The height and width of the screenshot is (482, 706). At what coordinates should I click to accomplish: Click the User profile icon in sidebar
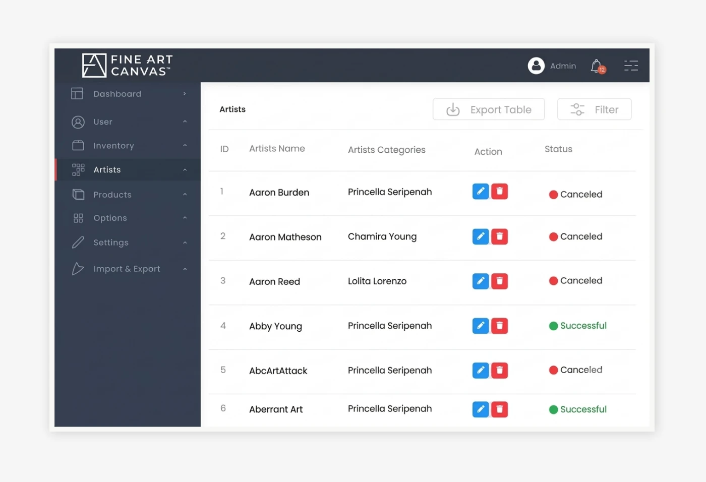point(78,122)
